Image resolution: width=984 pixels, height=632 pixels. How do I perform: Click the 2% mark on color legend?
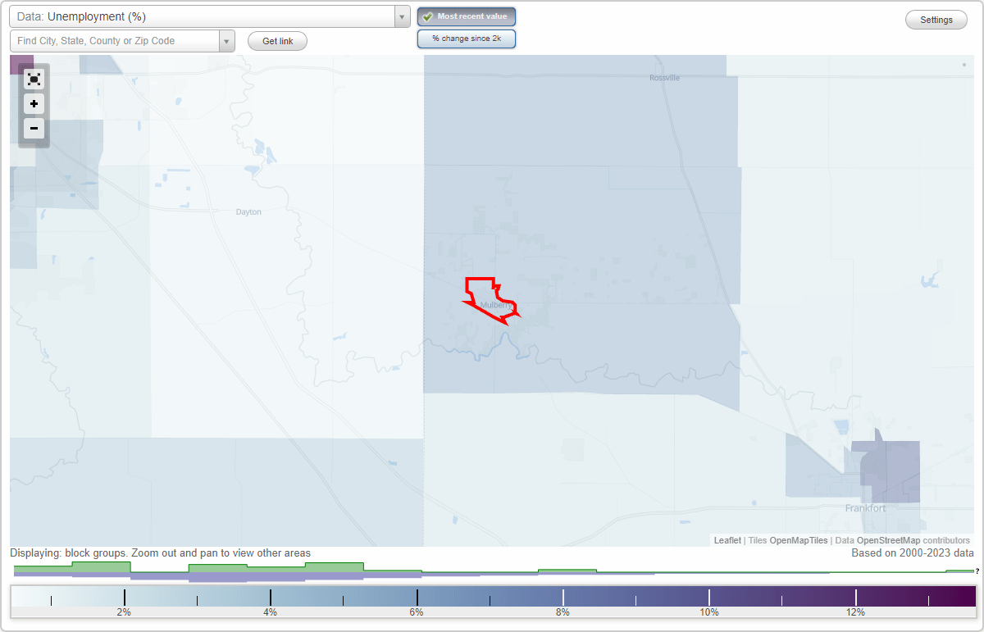coord(125,597)
